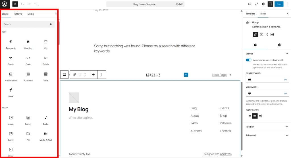Image resolution: width=291 pixels, height=158 pixels.
Task: Switch to the Media tab
Action: click(x=31, y=14)
